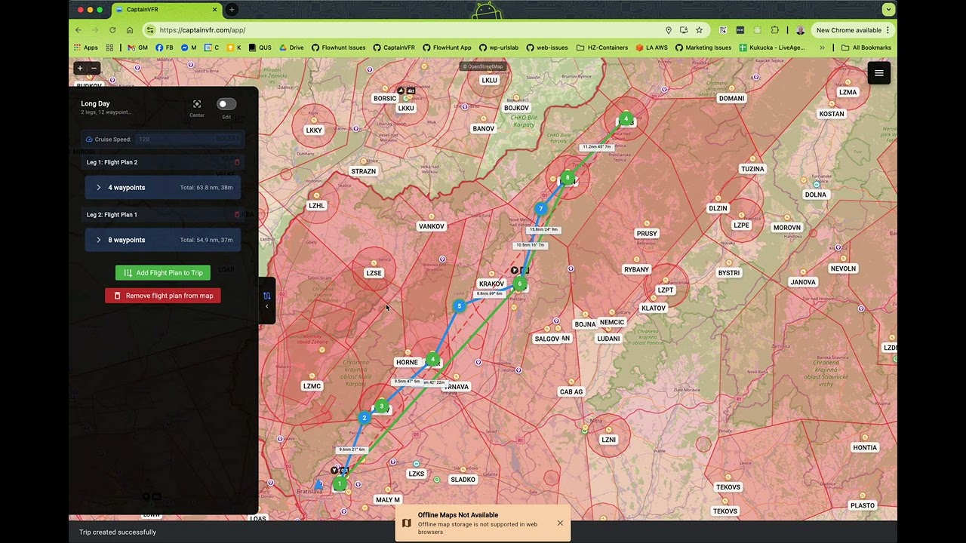Toggle the Edit switch in trip panel
966x543 pixels.
point(226,104)
